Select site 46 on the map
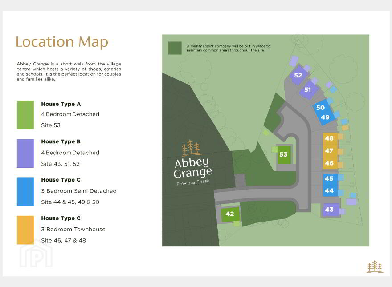 [x=330, y=163]
